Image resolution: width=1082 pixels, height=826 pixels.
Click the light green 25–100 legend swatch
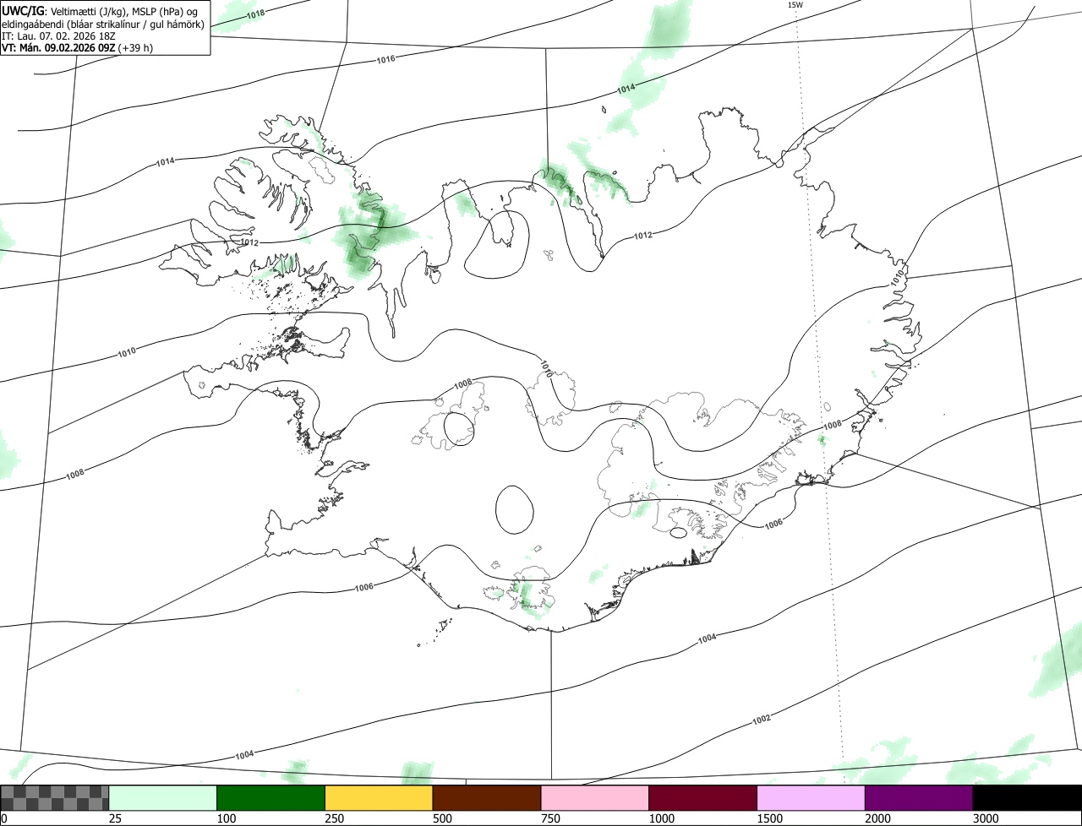click(x=163, y=798)
